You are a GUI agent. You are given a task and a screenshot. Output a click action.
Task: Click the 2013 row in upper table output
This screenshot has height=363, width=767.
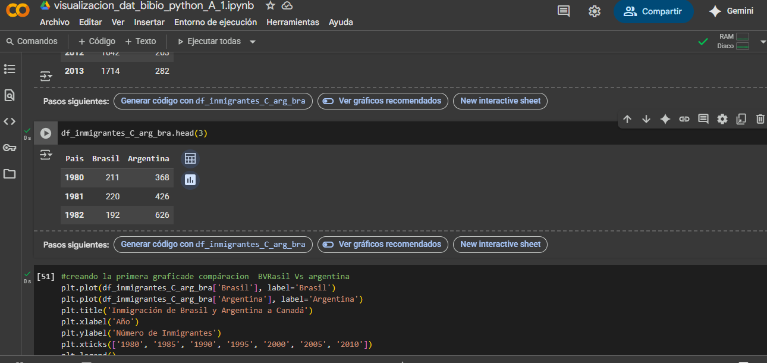[117, 71]
